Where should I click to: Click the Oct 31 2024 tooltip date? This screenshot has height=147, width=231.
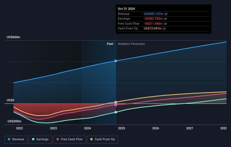tap(126, 9)
